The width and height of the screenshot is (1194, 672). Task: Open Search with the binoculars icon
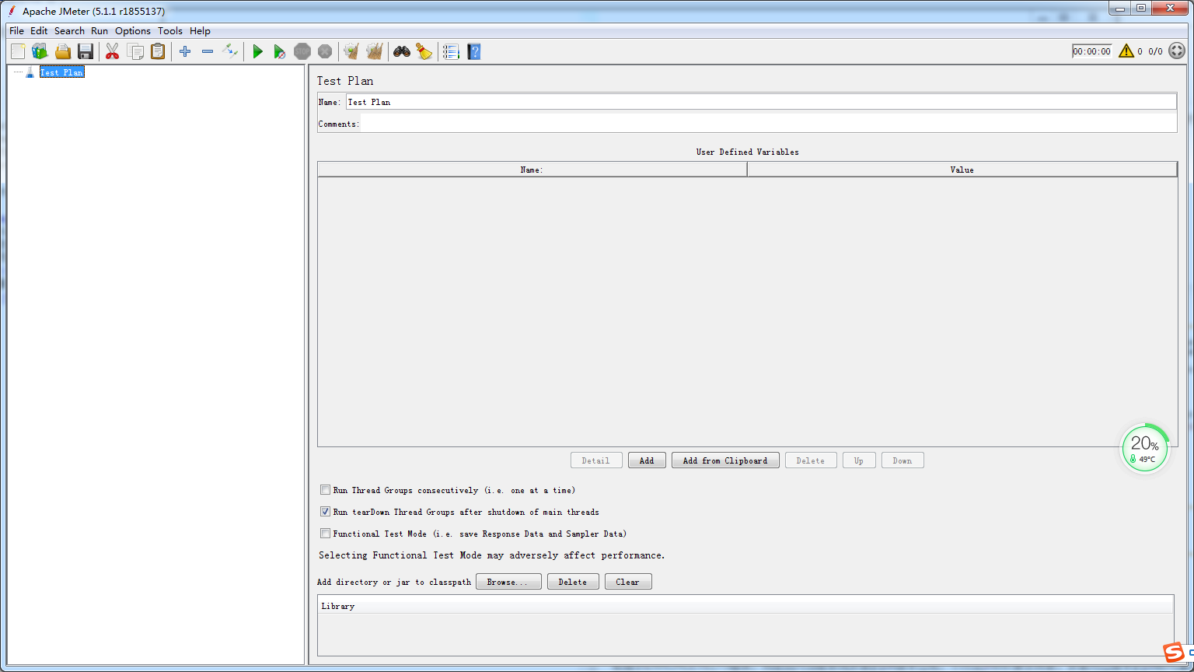402,51
